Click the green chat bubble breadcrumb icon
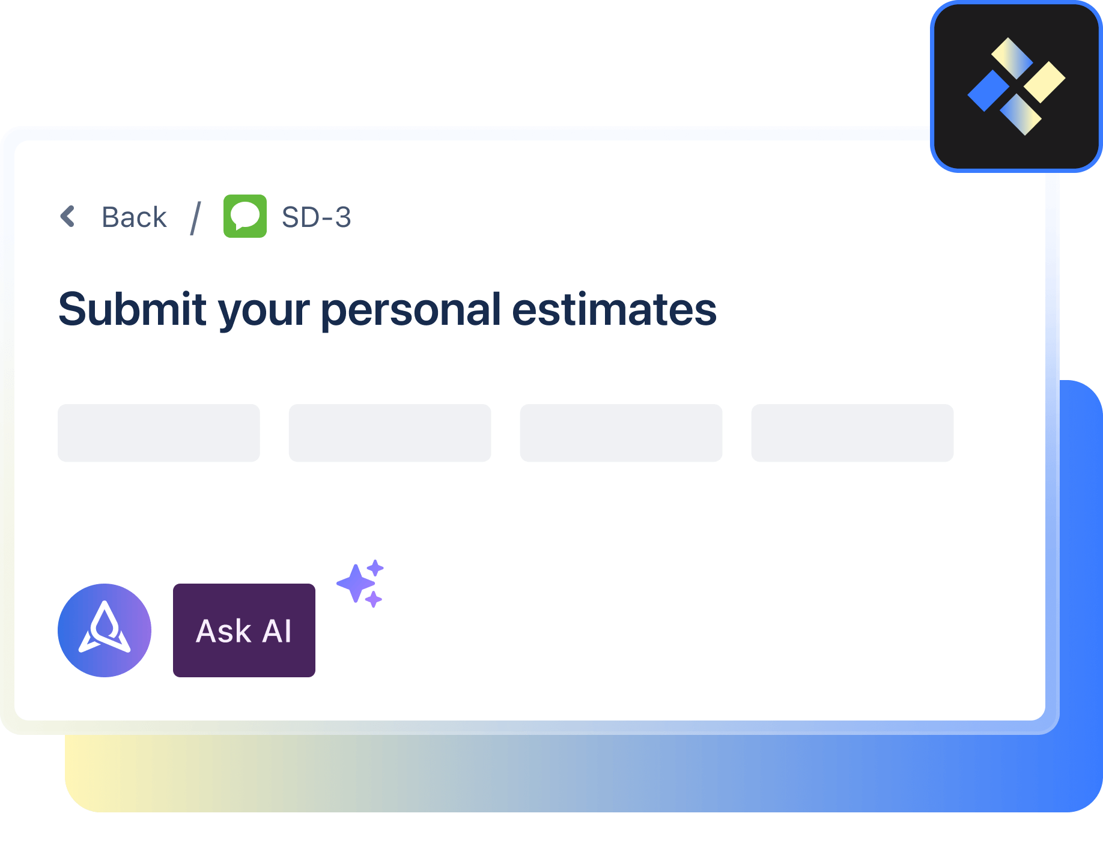The height and width of the screenshot is (861, 1103). click(x=245, y=217)
